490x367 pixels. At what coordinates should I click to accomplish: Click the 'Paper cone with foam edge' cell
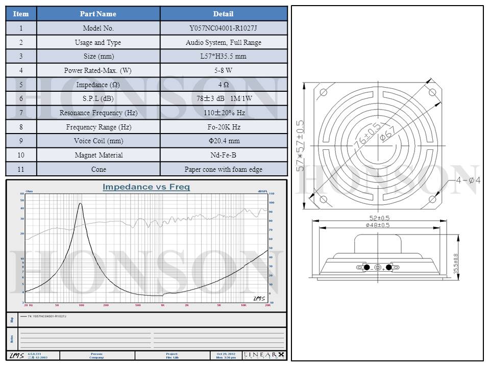[223, 169]
